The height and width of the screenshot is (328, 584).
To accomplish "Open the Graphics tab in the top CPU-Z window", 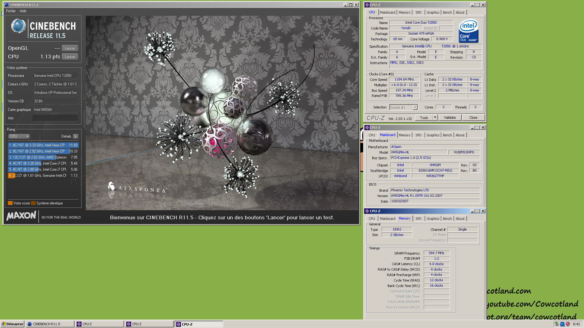I will [x=433, y=12].
